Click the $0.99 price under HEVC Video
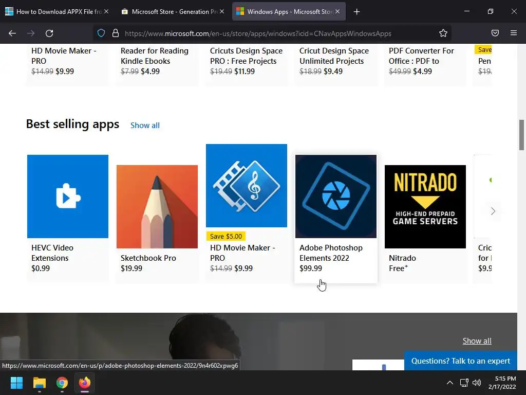 pyautogui.click(x=41, y=268)
